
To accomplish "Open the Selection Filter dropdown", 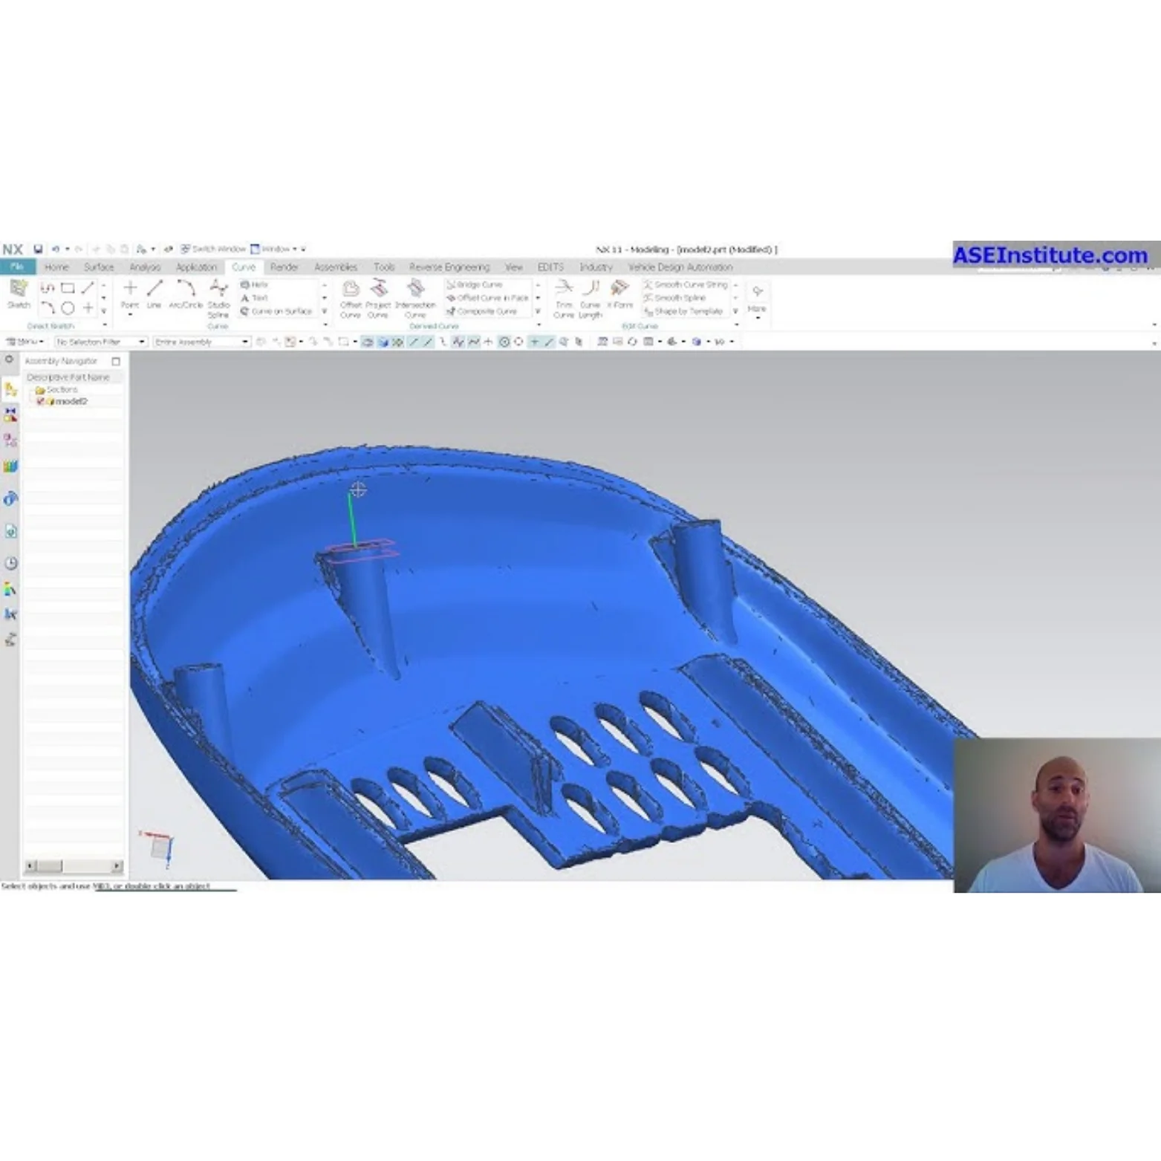I will tap(142, 342).
